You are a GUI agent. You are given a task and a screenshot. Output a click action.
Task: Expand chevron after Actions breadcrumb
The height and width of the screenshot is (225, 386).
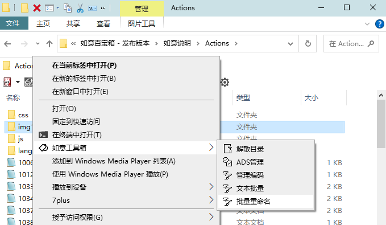[236, 44]
